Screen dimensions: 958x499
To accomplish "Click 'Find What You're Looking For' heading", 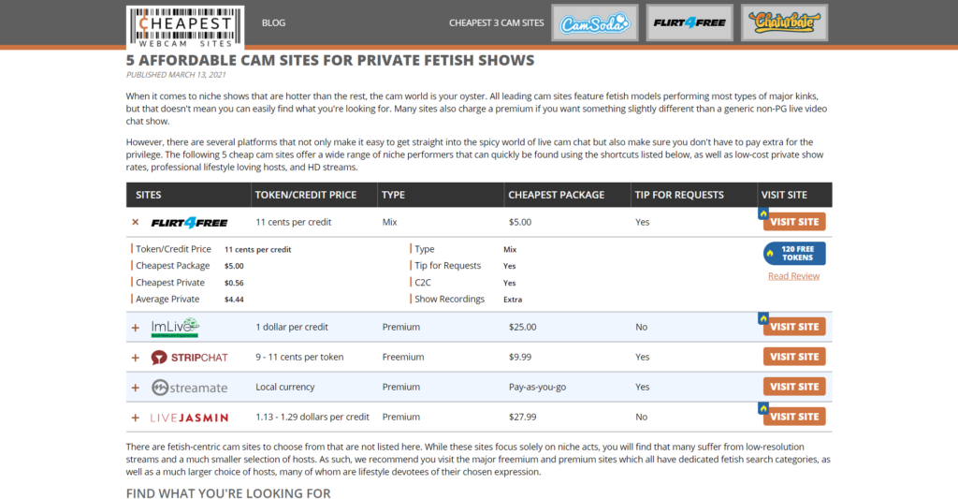I will click(x=228, y=492).
